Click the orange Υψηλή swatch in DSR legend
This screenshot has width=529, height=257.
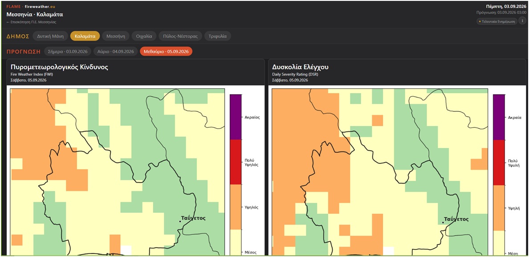499,208
